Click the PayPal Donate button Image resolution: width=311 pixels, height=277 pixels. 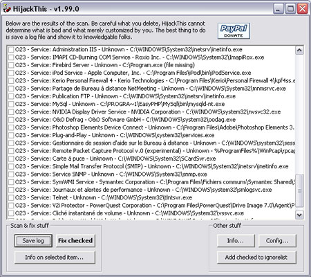point(234,30)
